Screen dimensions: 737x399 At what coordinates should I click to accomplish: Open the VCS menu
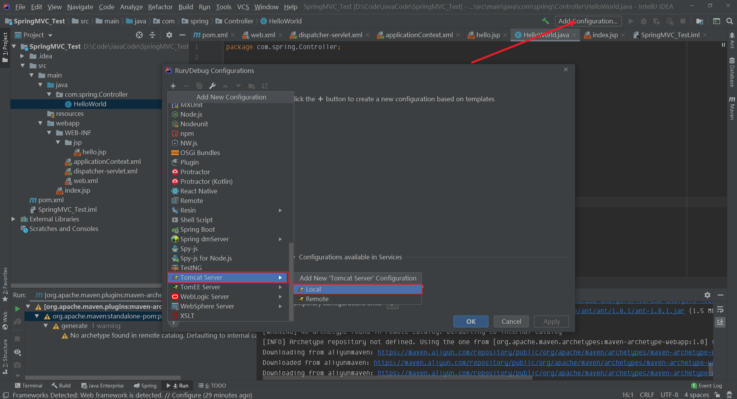tap(243, 7)
